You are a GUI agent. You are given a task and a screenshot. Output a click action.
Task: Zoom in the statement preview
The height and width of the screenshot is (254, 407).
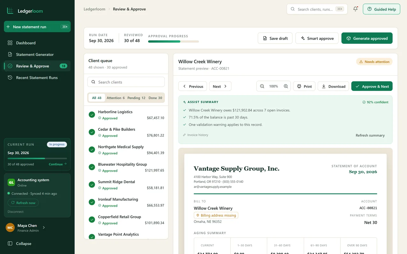tap(286, 86)
